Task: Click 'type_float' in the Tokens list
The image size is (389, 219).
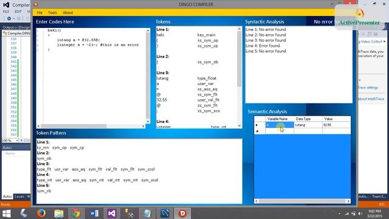Action: [x=207, y=78]
